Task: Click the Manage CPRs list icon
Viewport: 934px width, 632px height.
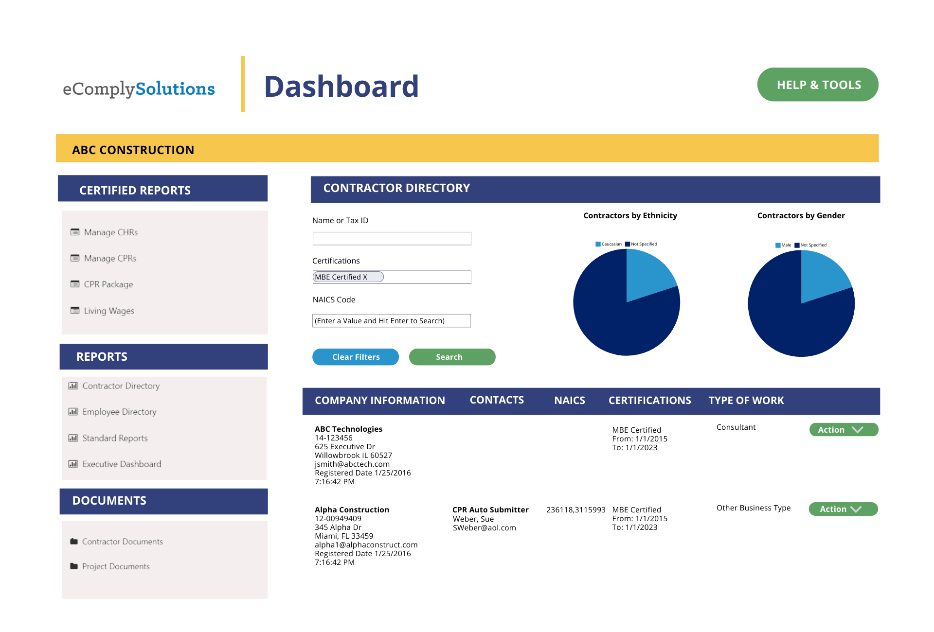Action: pos(75,258)
